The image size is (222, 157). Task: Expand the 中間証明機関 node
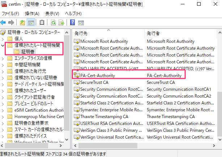pos(3,65)
